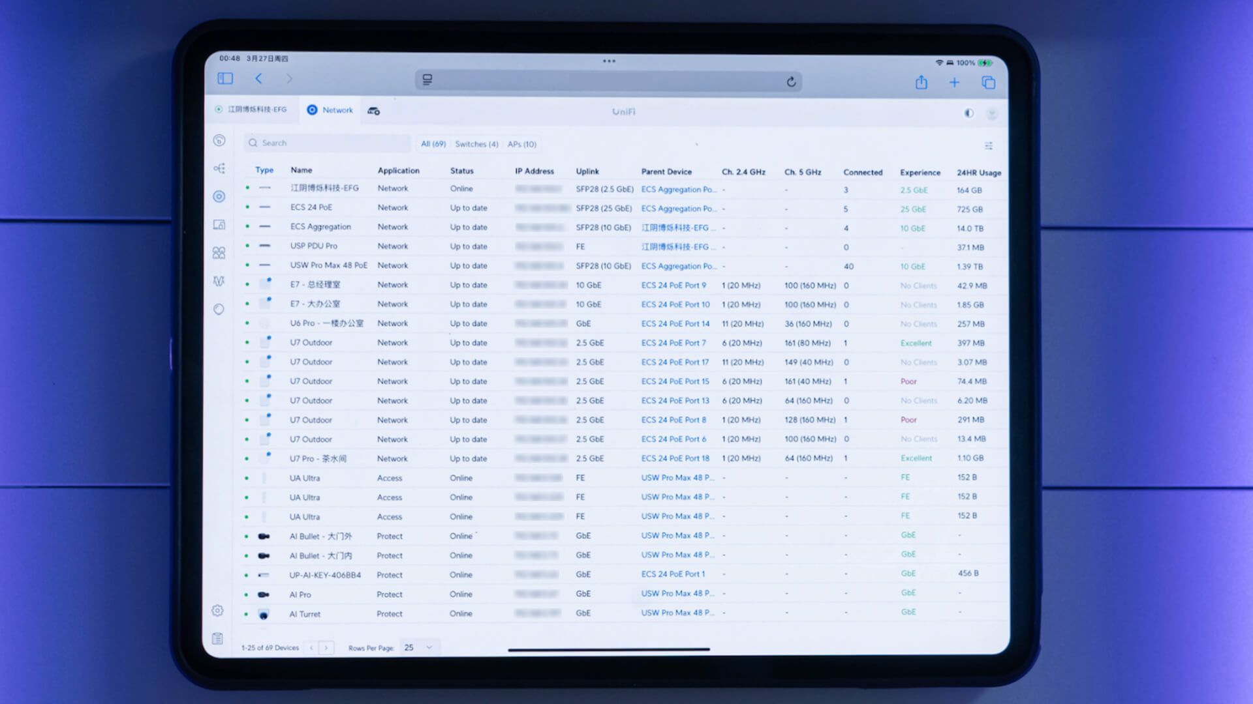Reload the page with the refresh icon

(x=791, y=81)
